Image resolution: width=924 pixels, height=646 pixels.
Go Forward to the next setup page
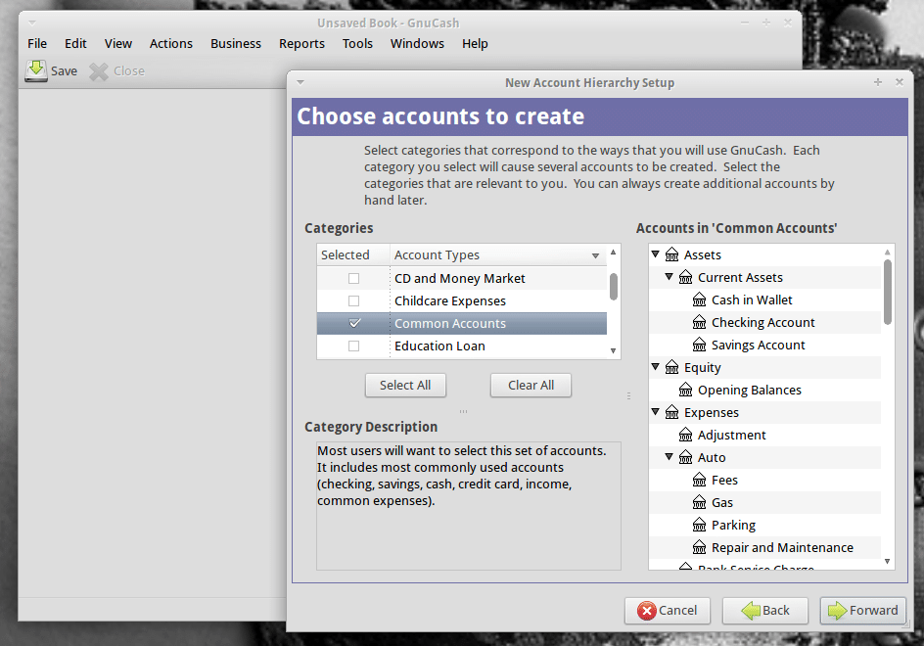[x=862, y=611]
